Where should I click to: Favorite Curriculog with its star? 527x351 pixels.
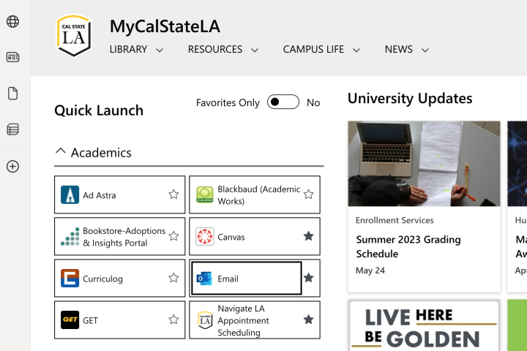[173, 277]
